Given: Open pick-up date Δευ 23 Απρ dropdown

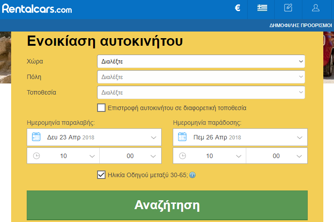Looking at the screenshot, I should coord(94,137).
